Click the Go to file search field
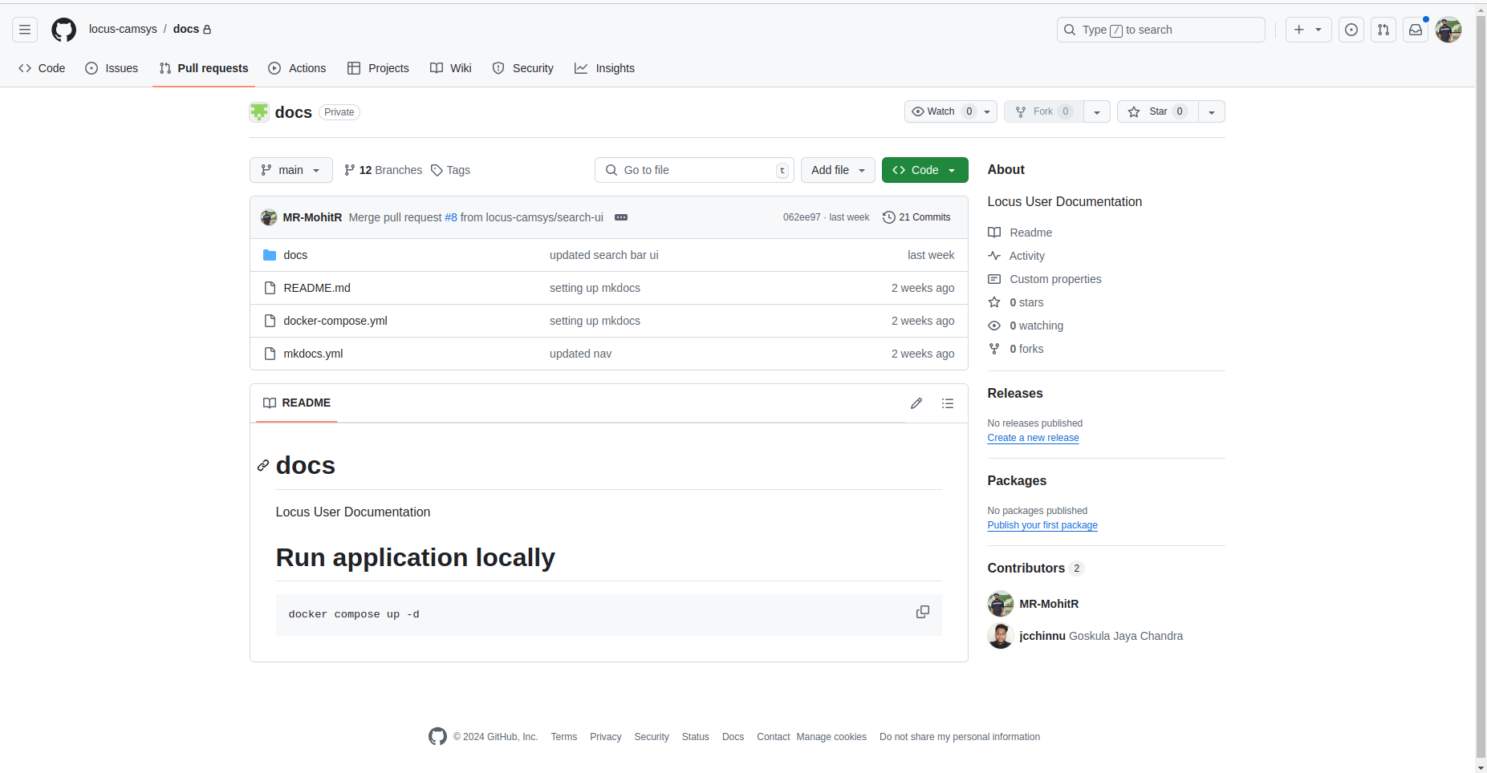The height and width of the screenshot is (773, 1487). click(x=694, y=170)
